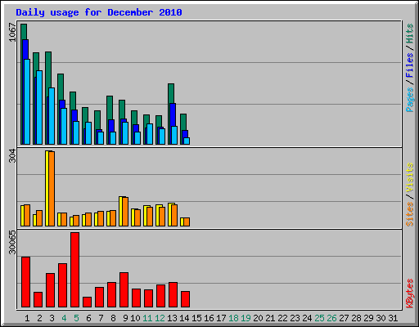Screen dimensions: 419x327
Task: Click day label 14 on the axis
Action: pyautogui.click(x=184, y=318)
